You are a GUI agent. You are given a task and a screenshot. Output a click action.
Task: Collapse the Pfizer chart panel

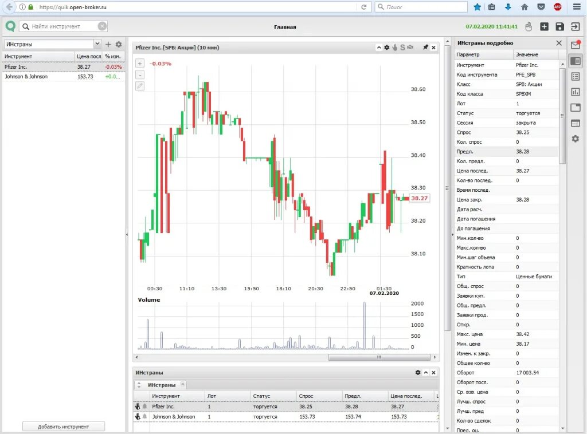(x=379, y=48)
